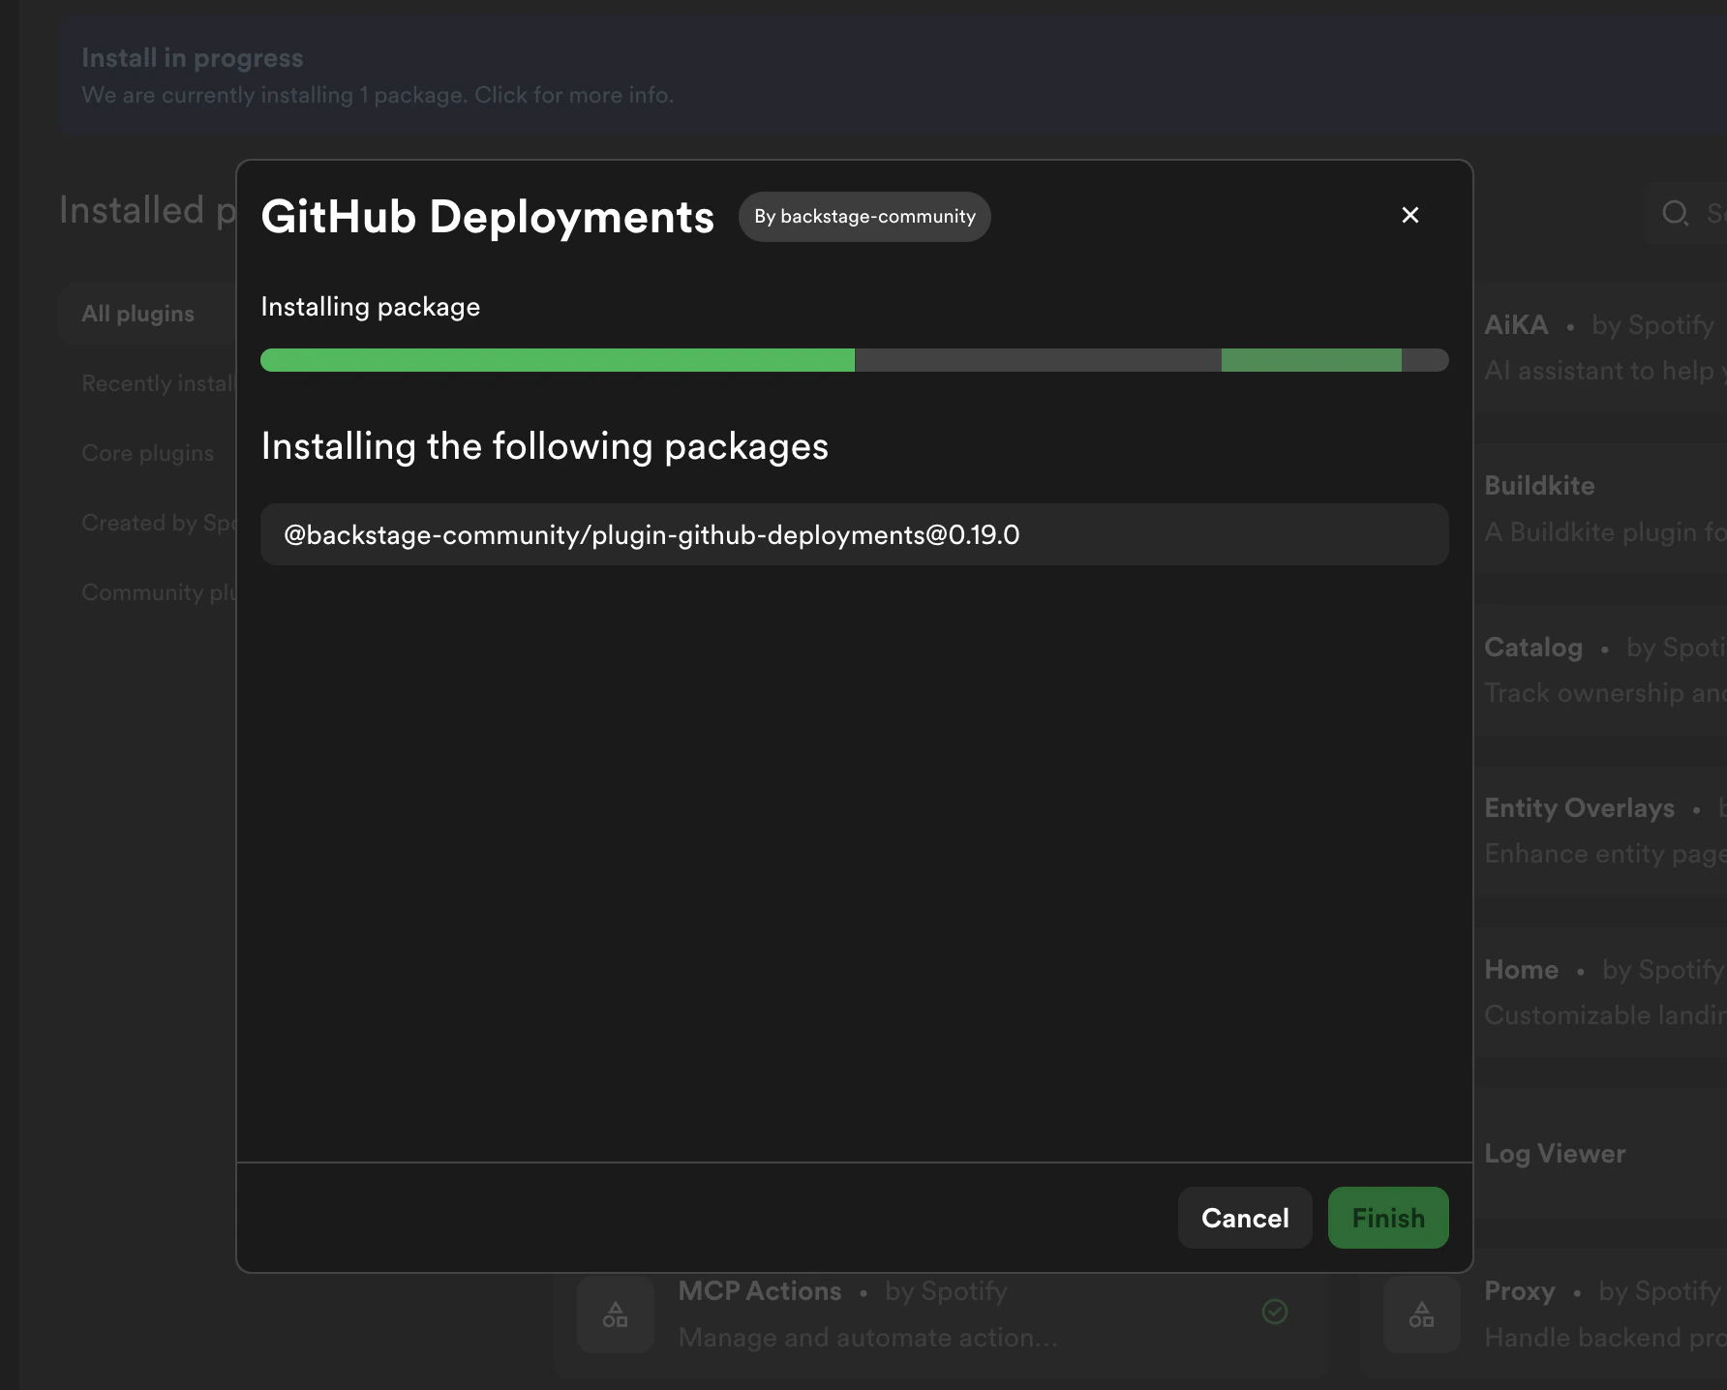The width and height of the screenshot is (1727, 1390).
Task: Select the All plugins sidebar tab
Action: coord(147,314)
